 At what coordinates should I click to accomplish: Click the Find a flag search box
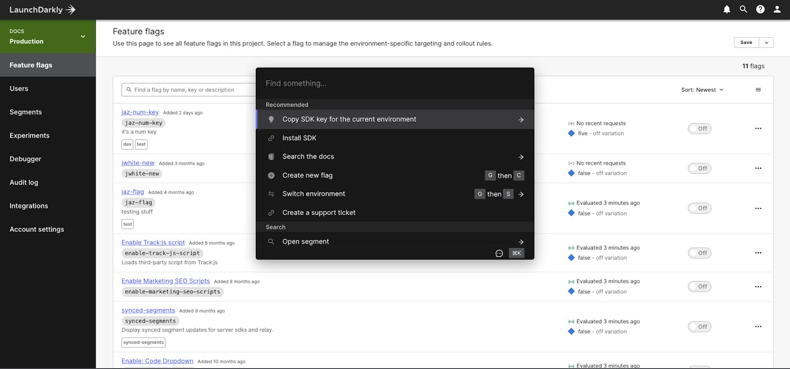tap(189, 90)
